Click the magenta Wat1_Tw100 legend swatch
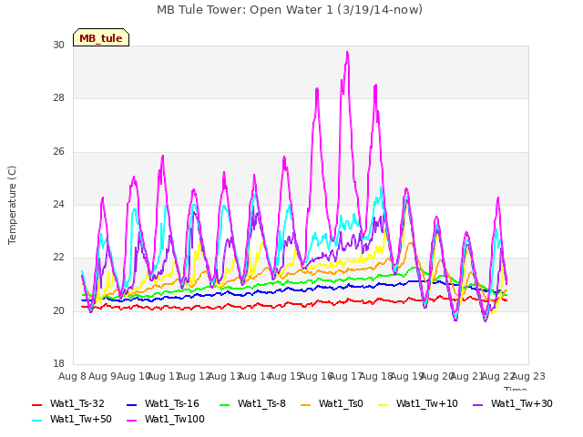Viewport: 583px width, 437px height. click(x=131, y=421)
